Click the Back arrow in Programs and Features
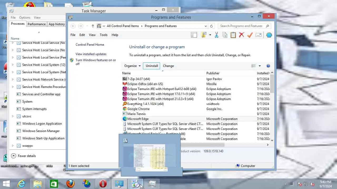The width and height of the screenshot is (337, 189). pyautogui.click(x=73, y=26)
